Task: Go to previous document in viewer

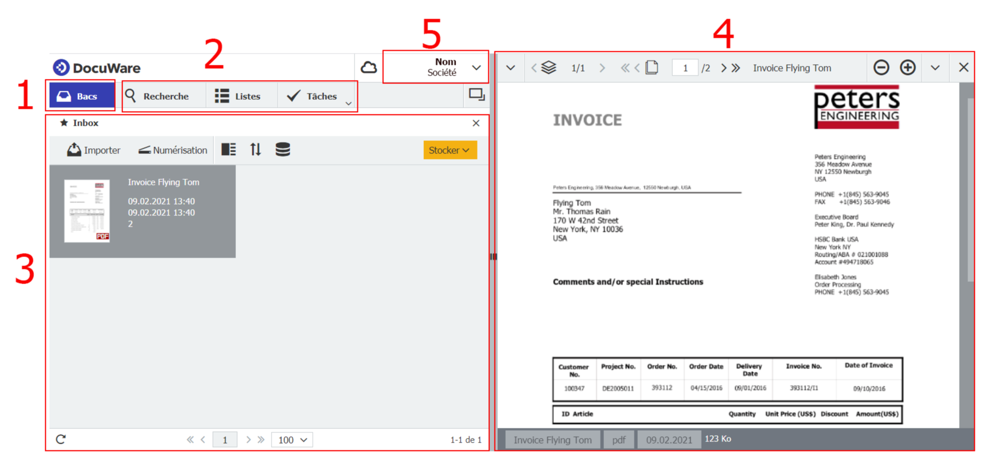Action: pos(534,68)
